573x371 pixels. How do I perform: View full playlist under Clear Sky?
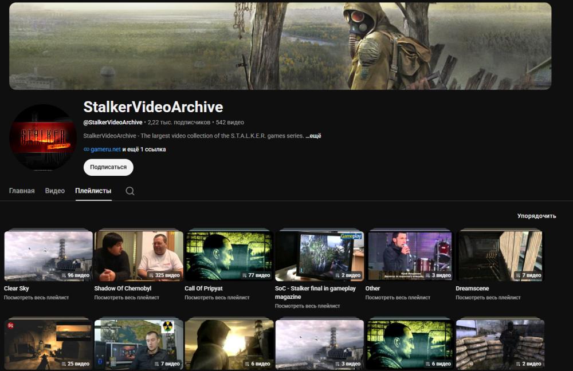coord(36,298)
